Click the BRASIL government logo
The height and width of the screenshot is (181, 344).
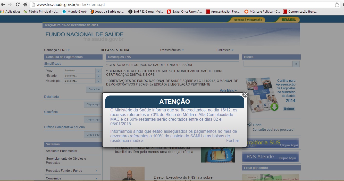pyautogui.click(x=288, y=20)
